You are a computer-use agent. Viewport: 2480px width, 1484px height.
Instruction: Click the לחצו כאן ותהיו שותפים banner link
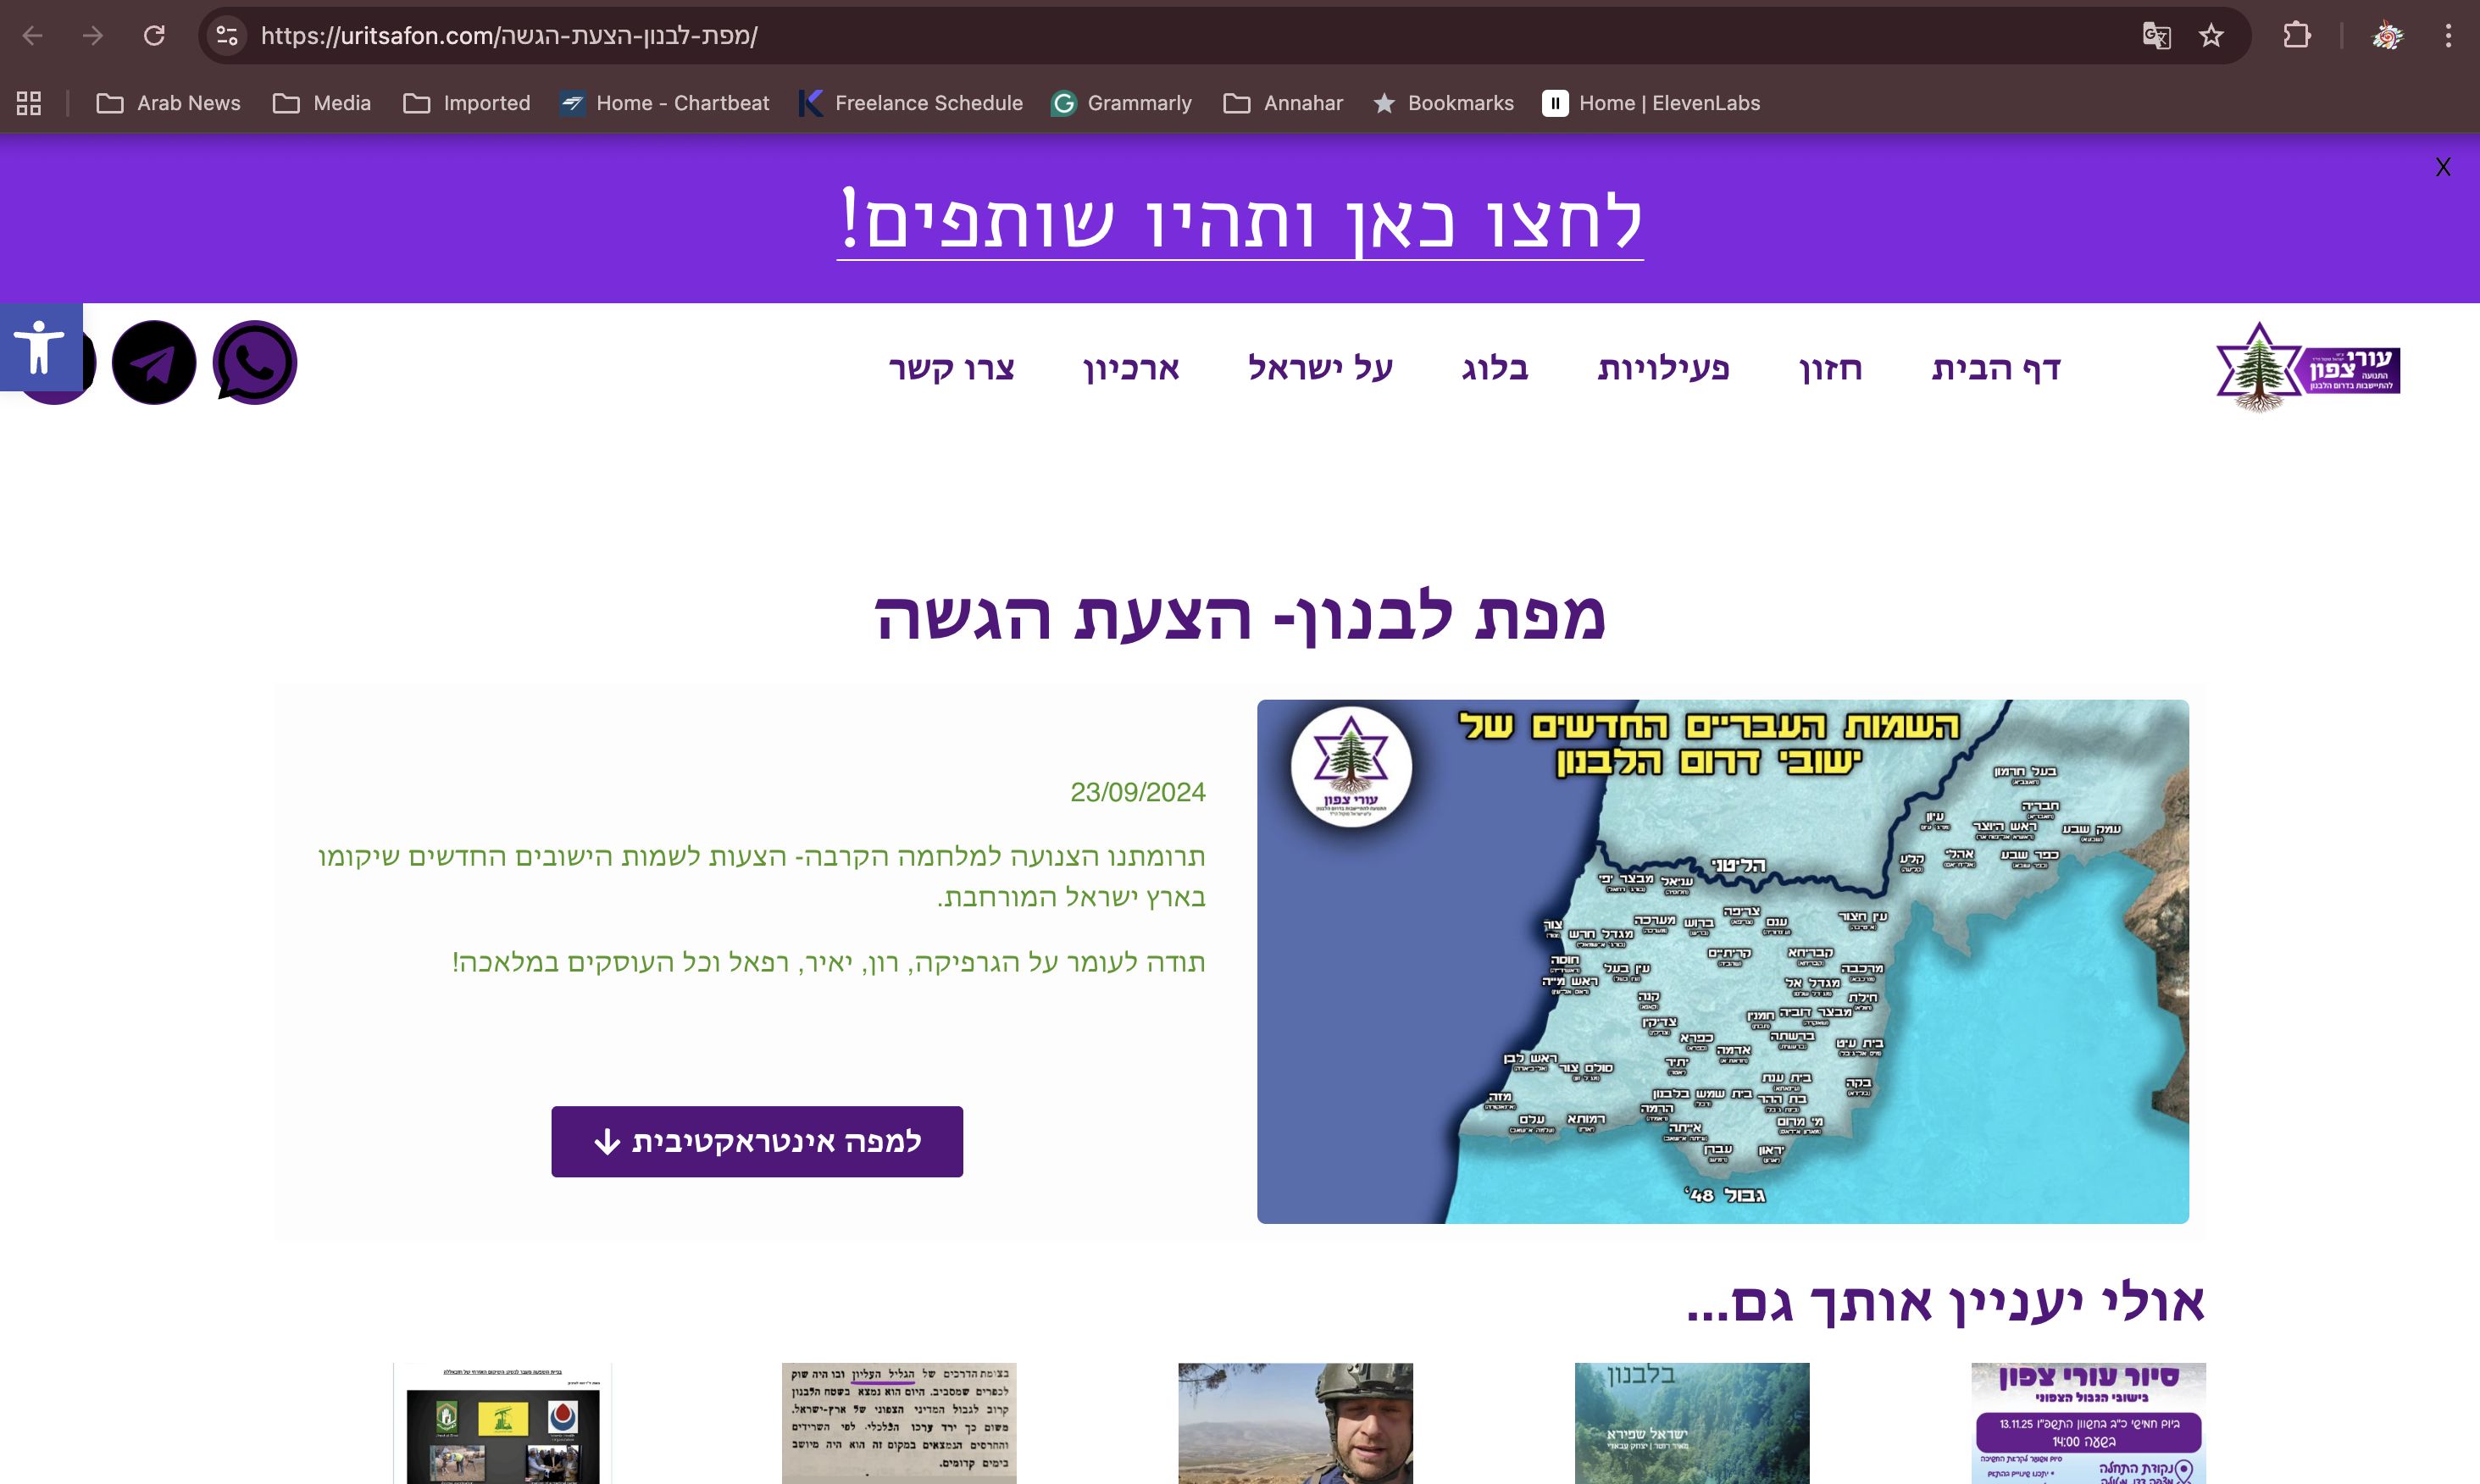click(x=1240, y=220)
